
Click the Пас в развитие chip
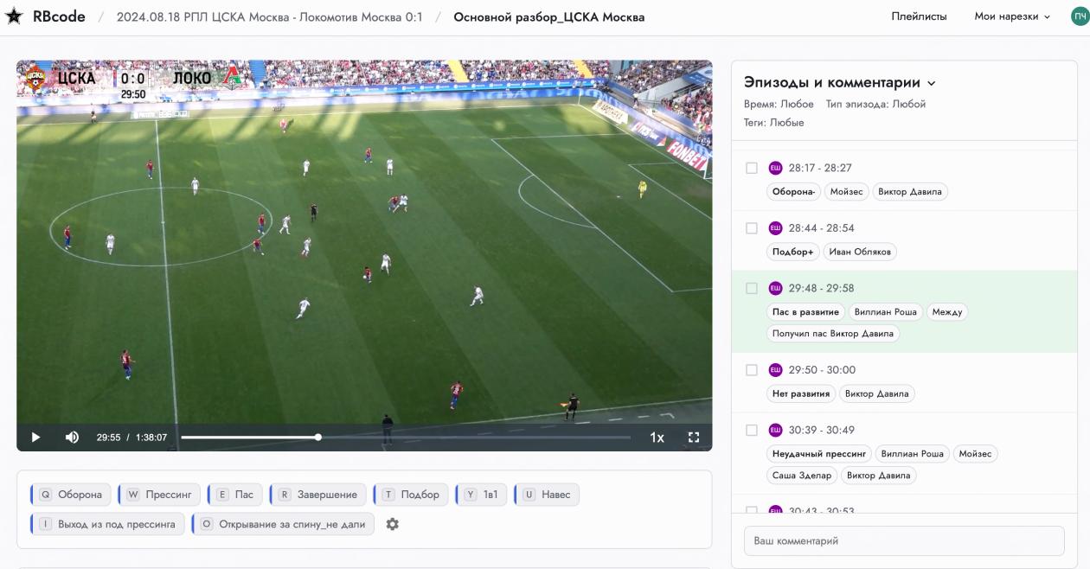[805, 312]
